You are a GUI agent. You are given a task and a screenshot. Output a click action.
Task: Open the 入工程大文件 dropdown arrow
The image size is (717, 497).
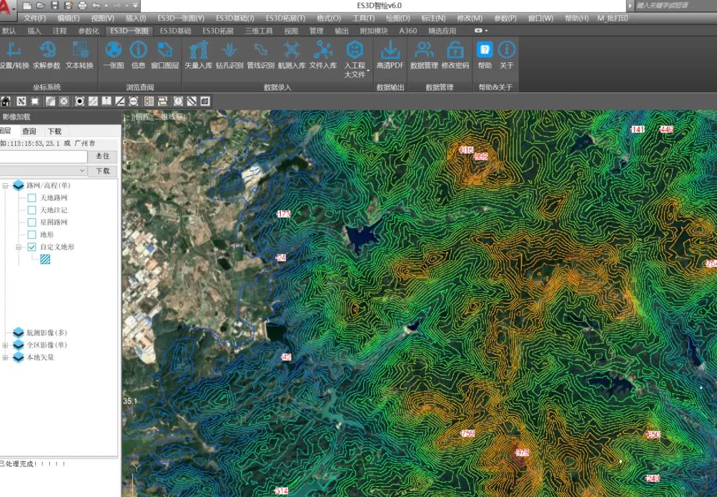click(368, 70)
